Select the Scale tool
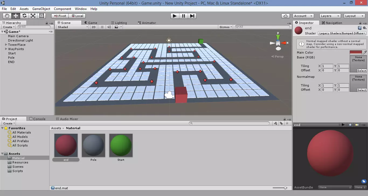 33,16
